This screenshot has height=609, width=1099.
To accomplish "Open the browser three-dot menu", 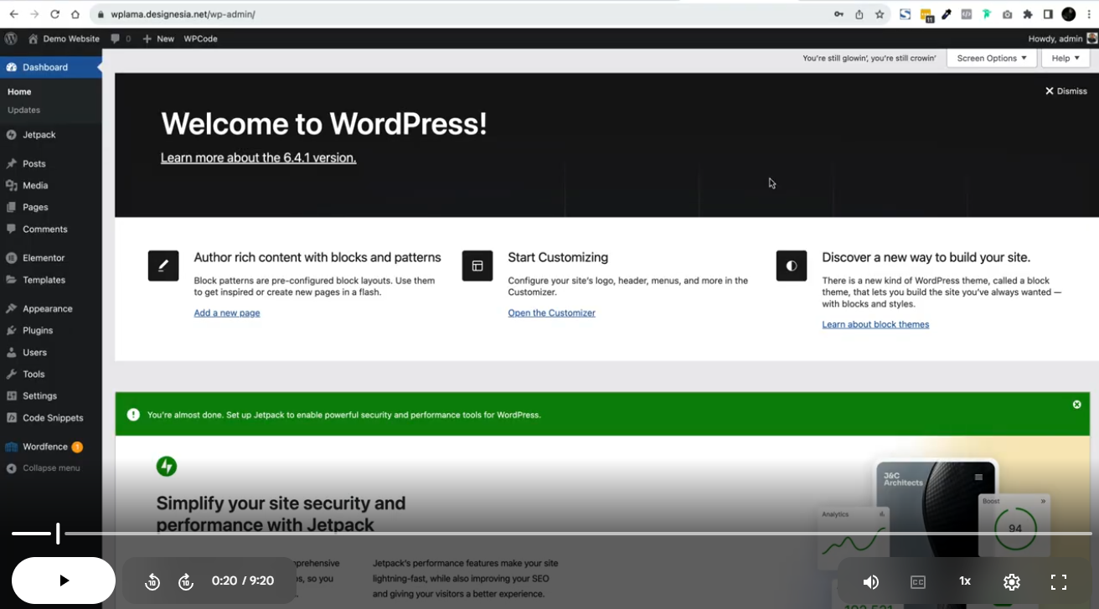I will 1089,14.
